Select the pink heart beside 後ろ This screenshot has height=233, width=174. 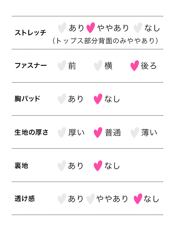point(135,66)
